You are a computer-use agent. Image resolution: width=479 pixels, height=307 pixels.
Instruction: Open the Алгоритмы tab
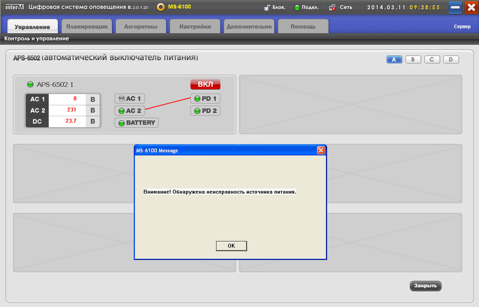(x=141, y=27)
